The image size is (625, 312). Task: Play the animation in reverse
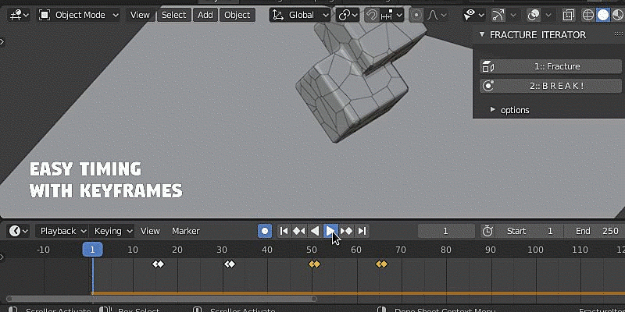pos(315,231)
